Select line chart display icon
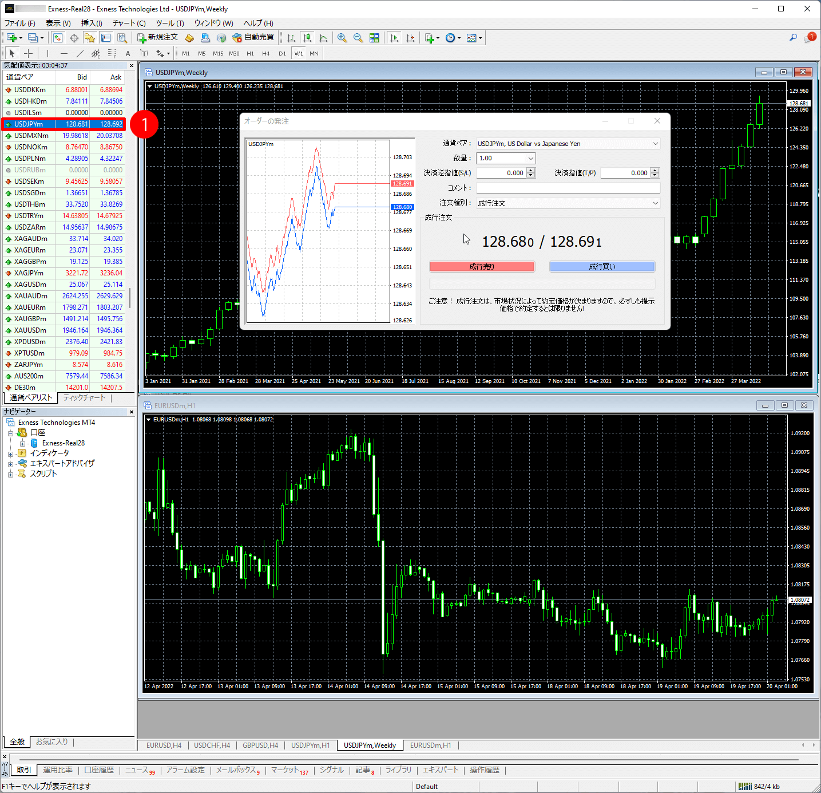 (323, 38)
